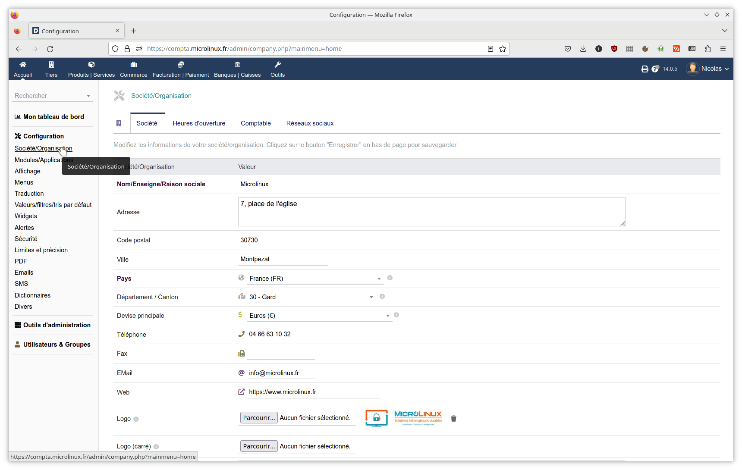Click the Téléphone input field
742x470 pixels.
[280, 334]
